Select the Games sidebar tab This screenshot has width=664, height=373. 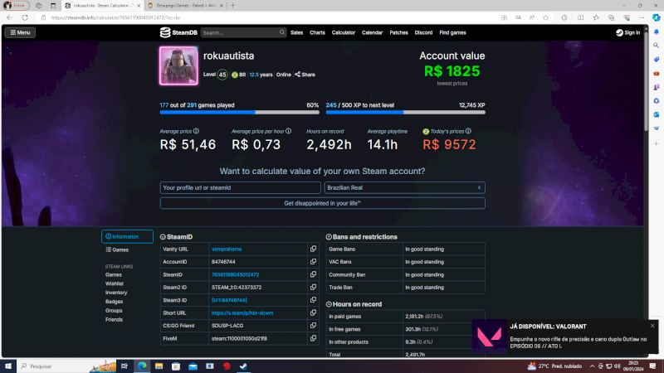click(117, 250)
